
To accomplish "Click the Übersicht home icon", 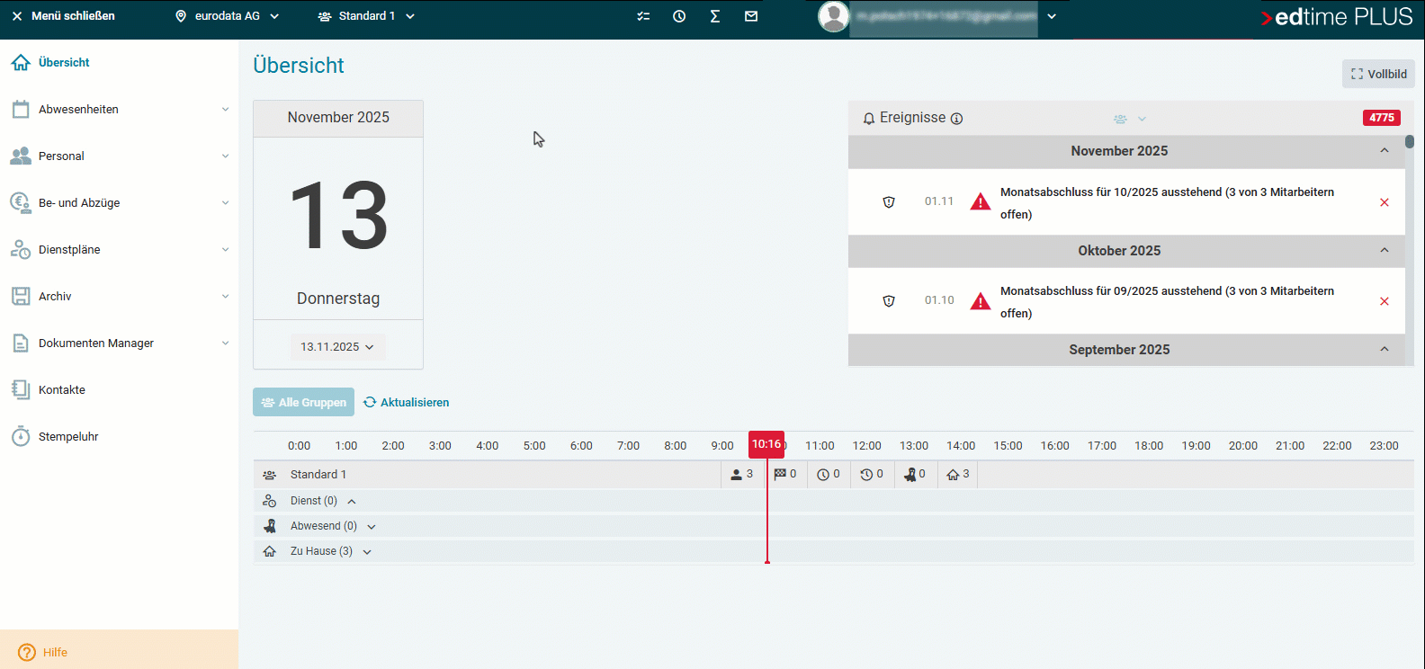I will click(x=21, y=63).
